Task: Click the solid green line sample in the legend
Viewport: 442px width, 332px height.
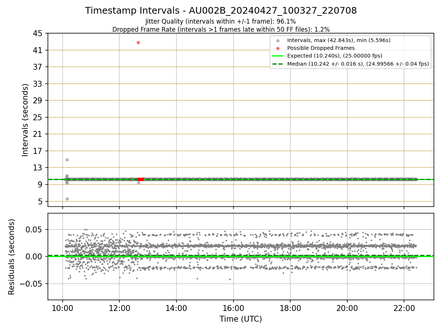Action: 278,56
